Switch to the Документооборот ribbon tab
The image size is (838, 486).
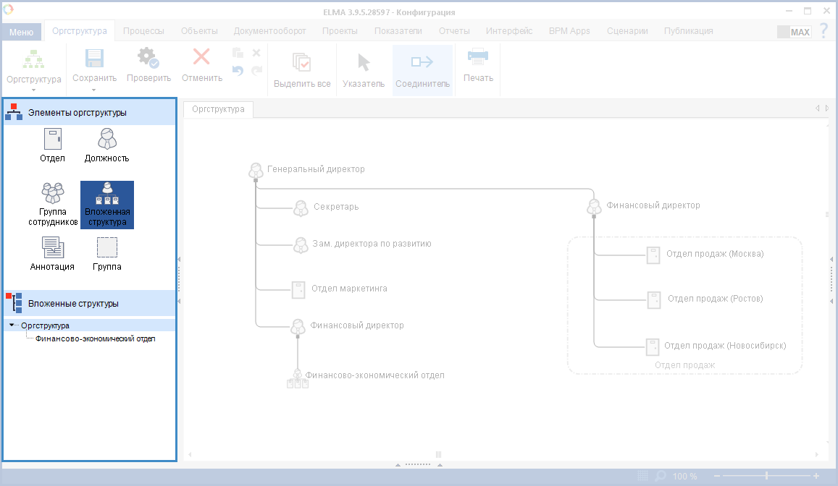[x=270, y=31]
